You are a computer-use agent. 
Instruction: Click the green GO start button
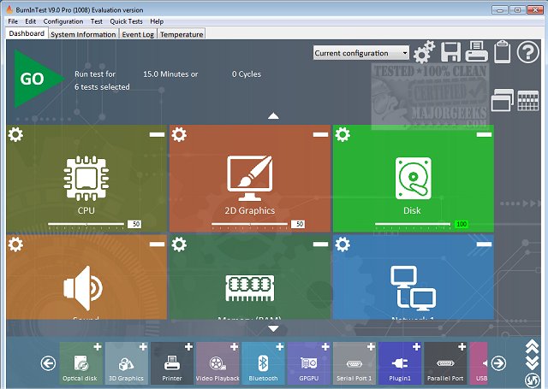(x=34, y=80)
